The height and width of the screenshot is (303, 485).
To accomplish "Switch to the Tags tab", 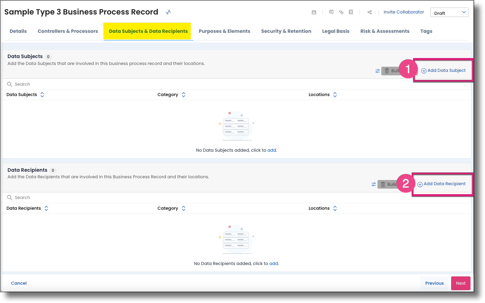I will coord(426,31).
